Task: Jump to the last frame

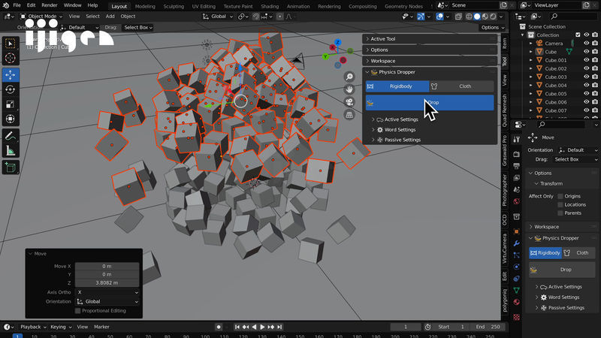Action: click(x=279, y=327)
